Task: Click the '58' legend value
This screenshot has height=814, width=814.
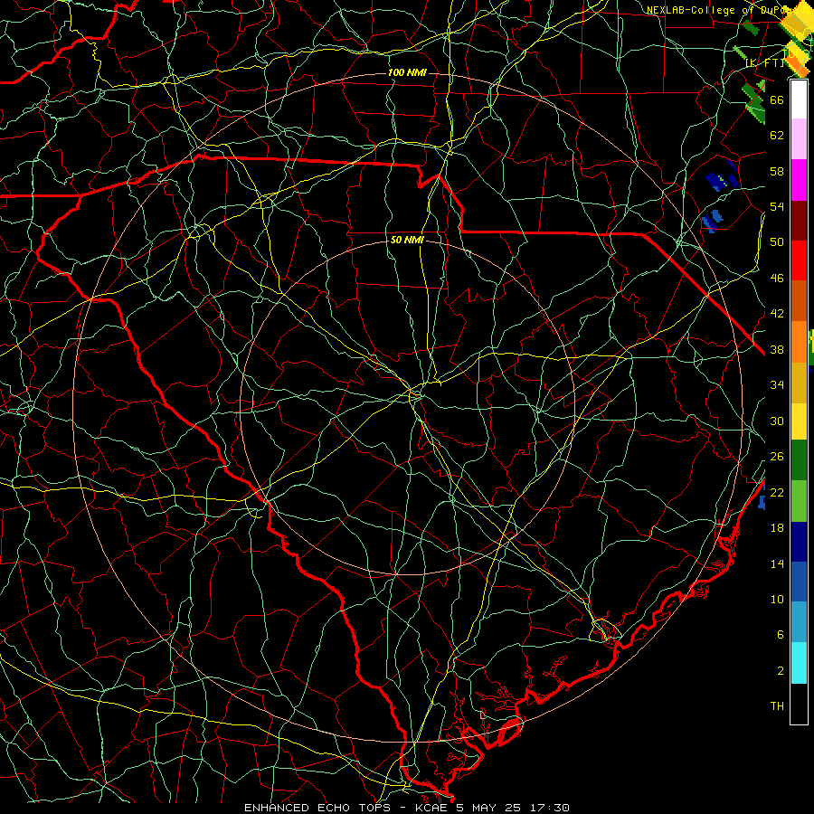Action: click(777, 171)
